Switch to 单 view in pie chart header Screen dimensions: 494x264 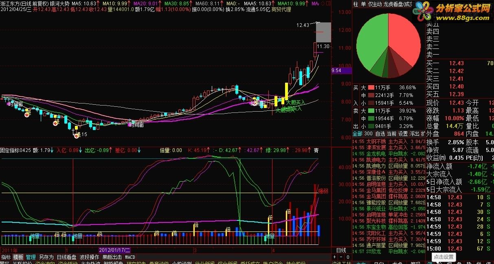click(x=364, y=4)
